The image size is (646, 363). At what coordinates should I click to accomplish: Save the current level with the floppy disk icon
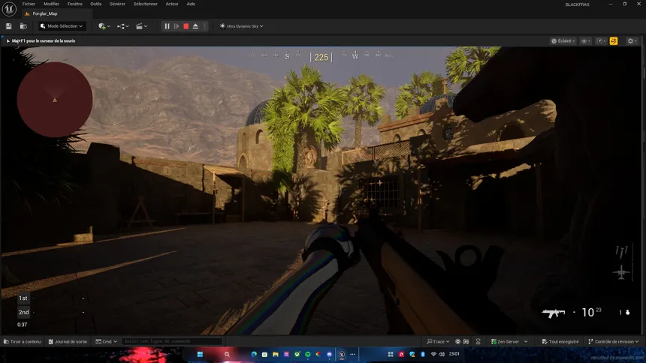pyautogui.click(x=8, y=26)
